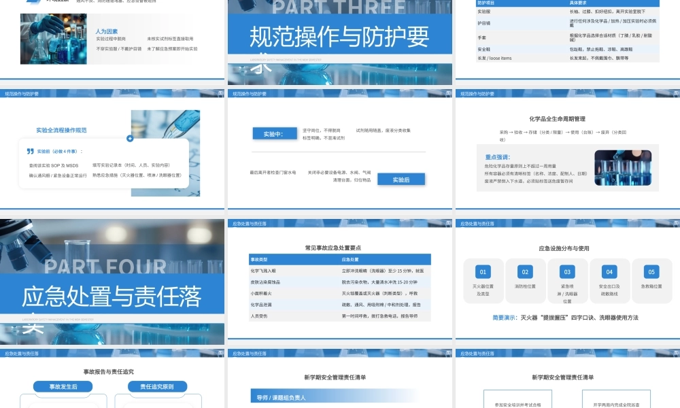Select the 04 badge above 安全出口及疏散路线
The height and width of the screenshot is (408, 680).
click(x=609, y=272)
